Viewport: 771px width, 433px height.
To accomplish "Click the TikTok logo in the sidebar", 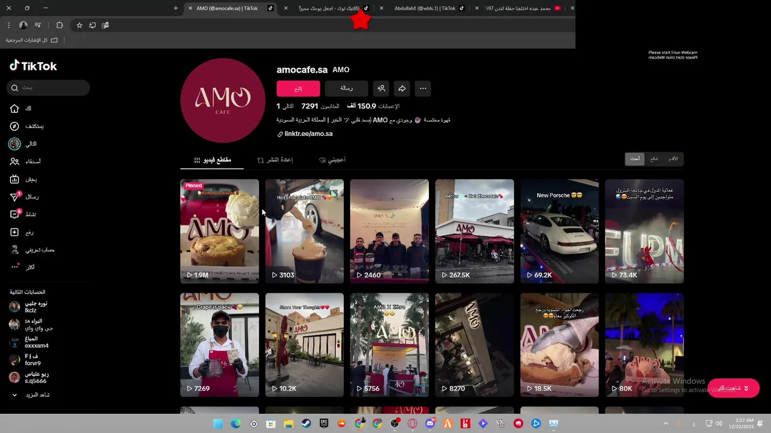I will (x=33, y=66).
